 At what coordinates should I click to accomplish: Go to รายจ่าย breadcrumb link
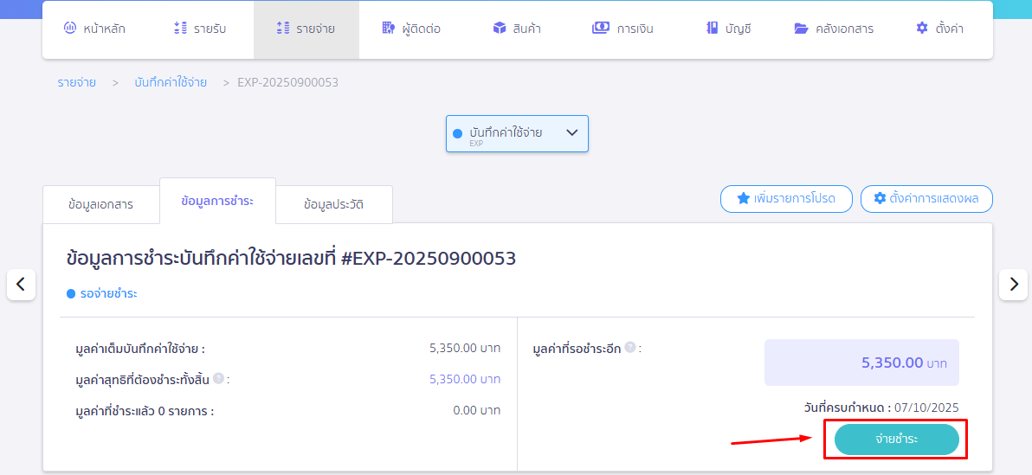[76, 83]
